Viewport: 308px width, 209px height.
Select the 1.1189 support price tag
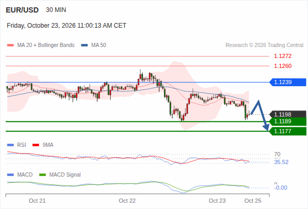[x=288, y=122]
